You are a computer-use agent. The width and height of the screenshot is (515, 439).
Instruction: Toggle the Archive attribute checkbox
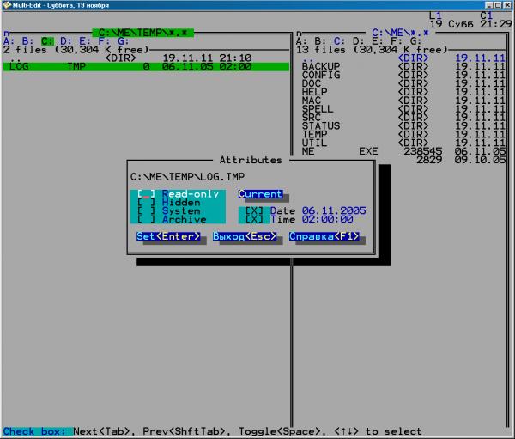tap(145, 219)
